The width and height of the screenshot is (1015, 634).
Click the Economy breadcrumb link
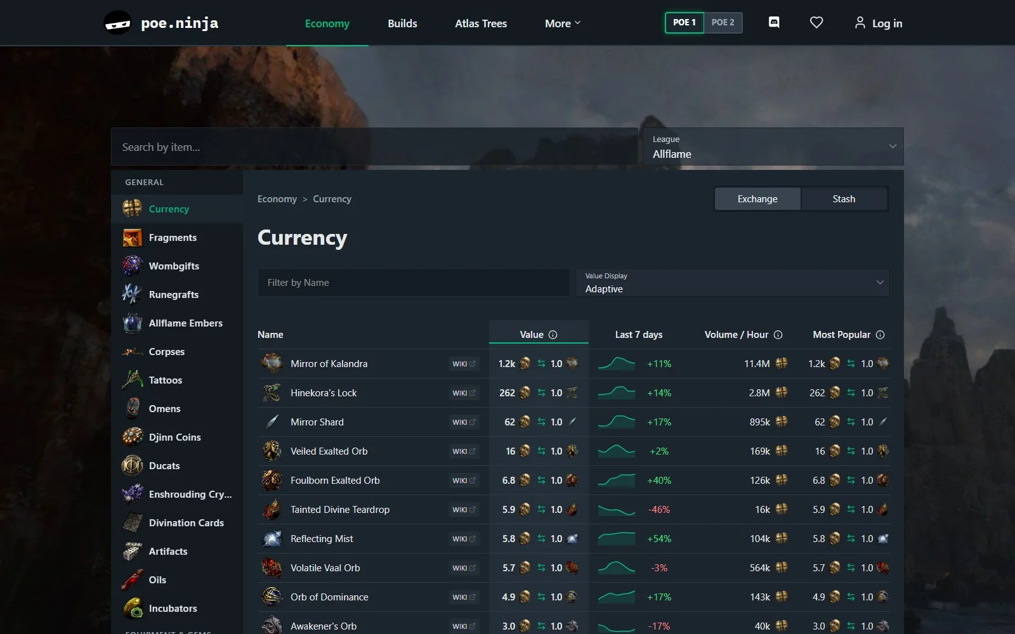277,199
